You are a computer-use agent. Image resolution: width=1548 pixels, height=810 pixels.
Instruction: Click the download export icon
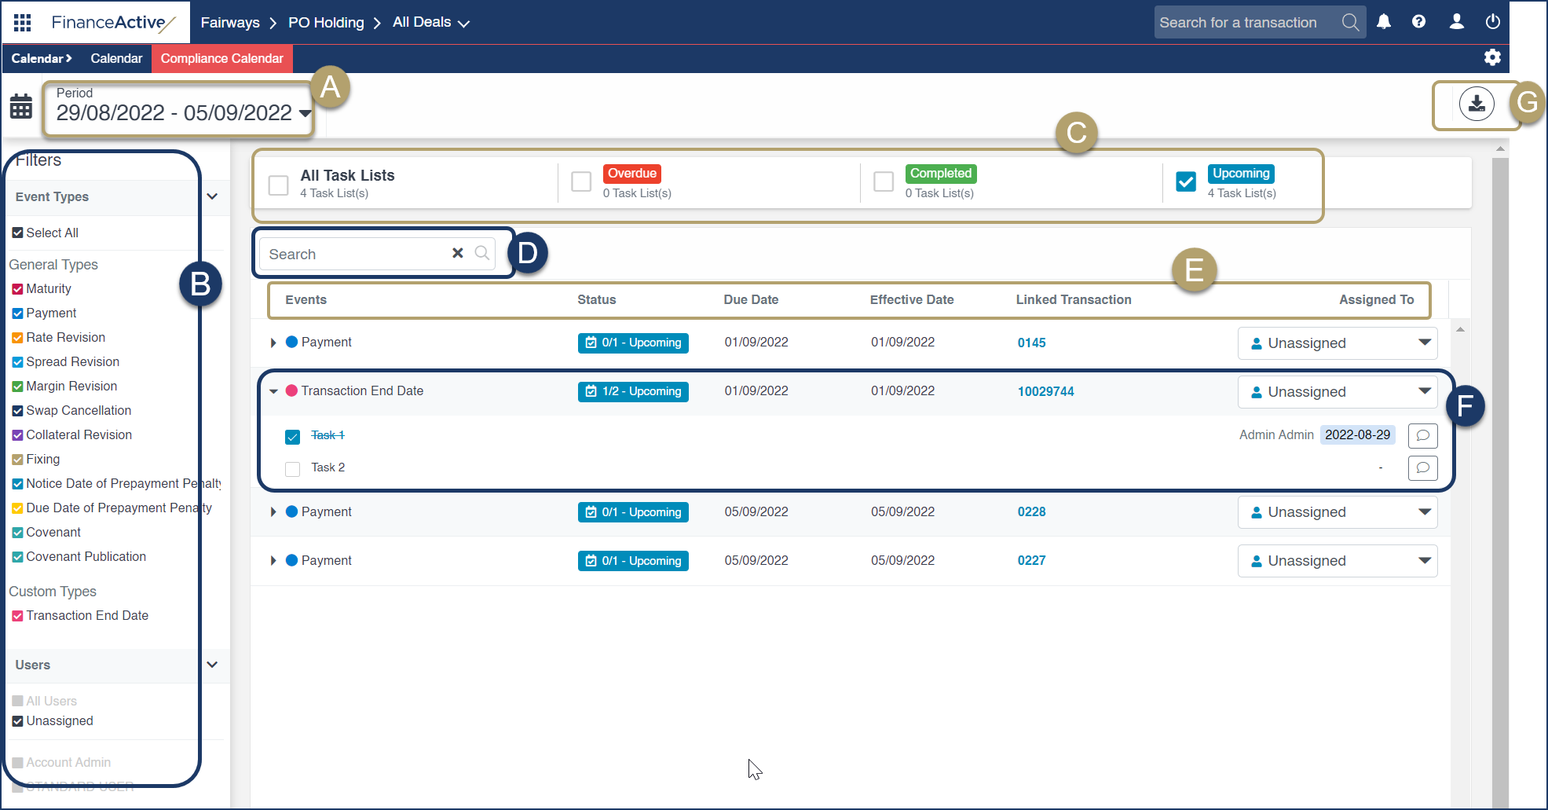1477,104
